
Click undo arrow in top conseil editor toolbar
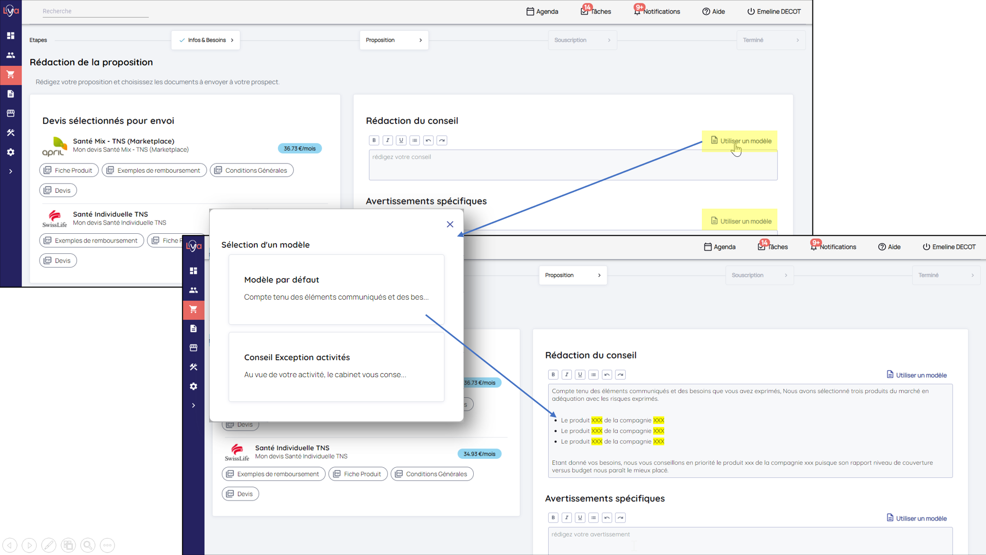click(x=429, y=140)
